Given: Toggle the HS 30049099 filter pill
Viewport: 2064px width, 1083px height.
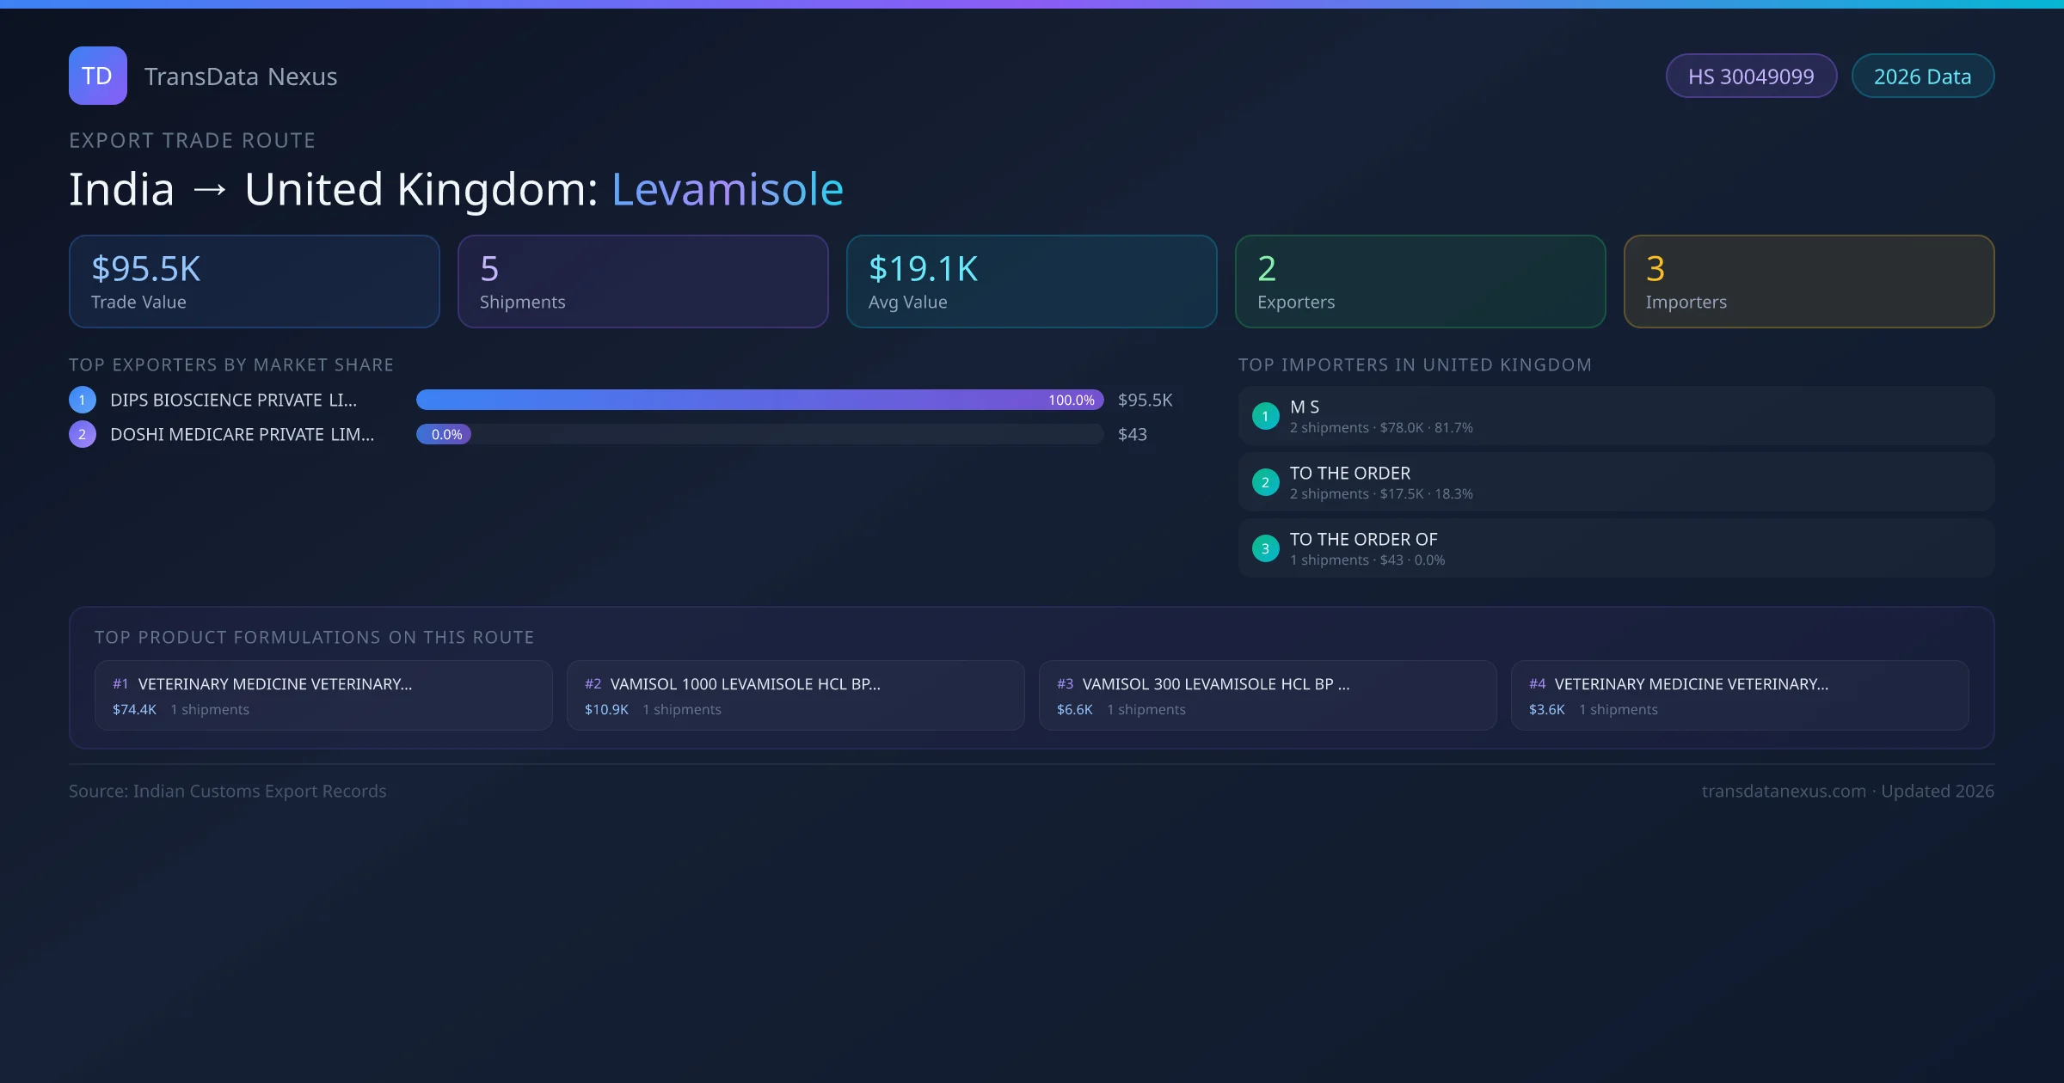Looking at the screenshot, I should (x=1751, y=76).
